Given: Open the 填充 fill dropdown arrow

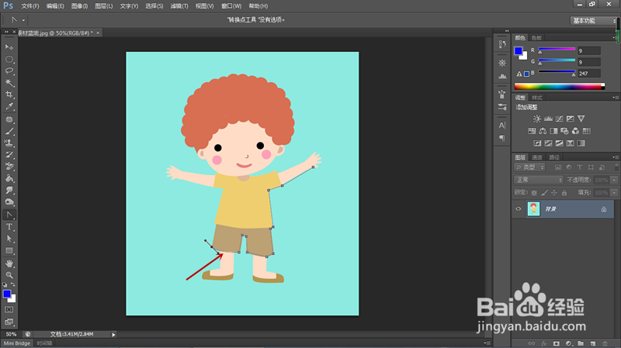Looking at the screenshot, I should [x=614, y=192].
